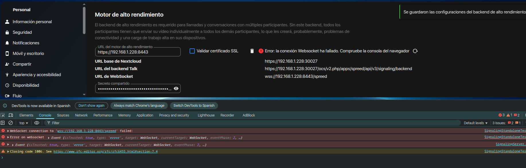This screenshot has width=526, height=168.
Task: Delete the high-performance backend server entry
Action: (x=252, y=51)
